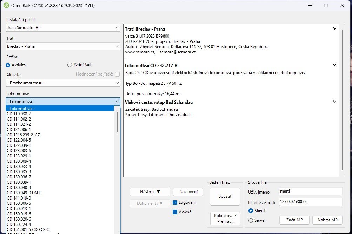Collapse the Vlaková cesta section chevron
Image resolution: width=352 pixels, height=234 pixels.
334,102
